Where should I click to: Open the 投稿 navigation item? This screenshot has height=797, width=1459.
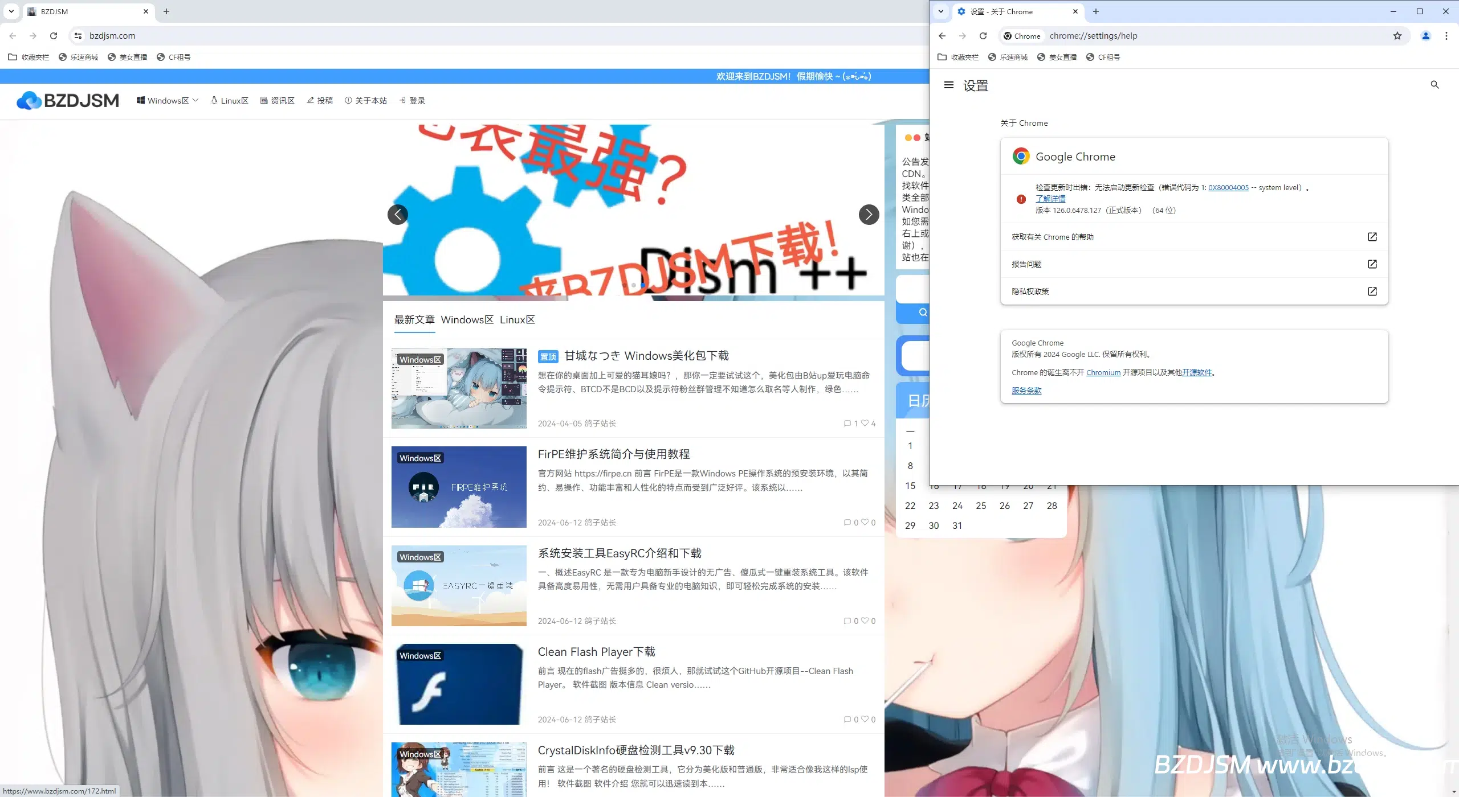tap(320, 100)
